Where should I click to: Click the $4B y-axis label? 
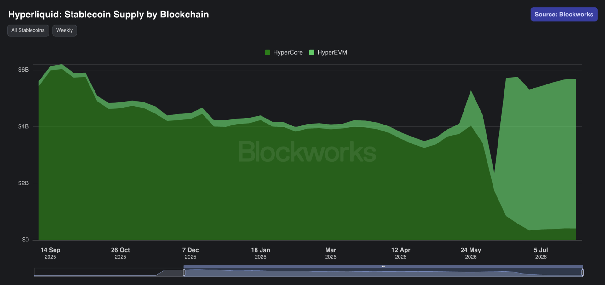point(23,126)
